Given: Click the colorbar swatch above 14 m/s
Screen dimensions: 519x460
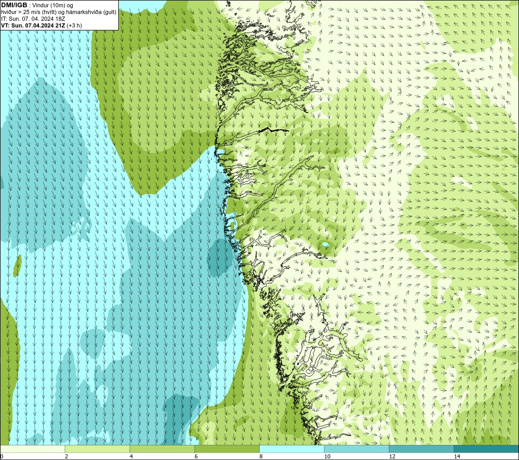Looking at the screenshot, I should [x=487, y=449].
